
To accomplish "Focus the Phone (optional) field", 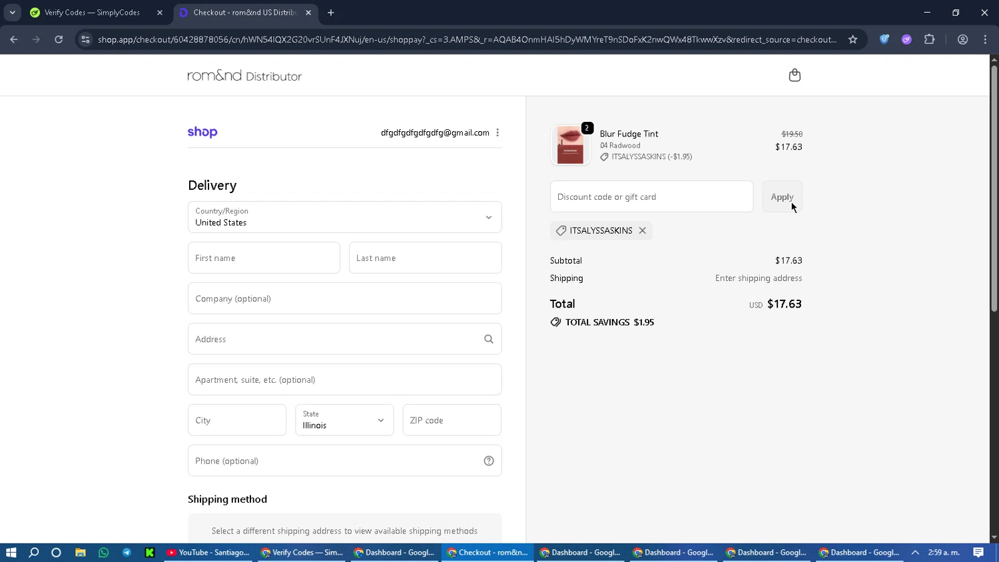I will coord(345,461).
